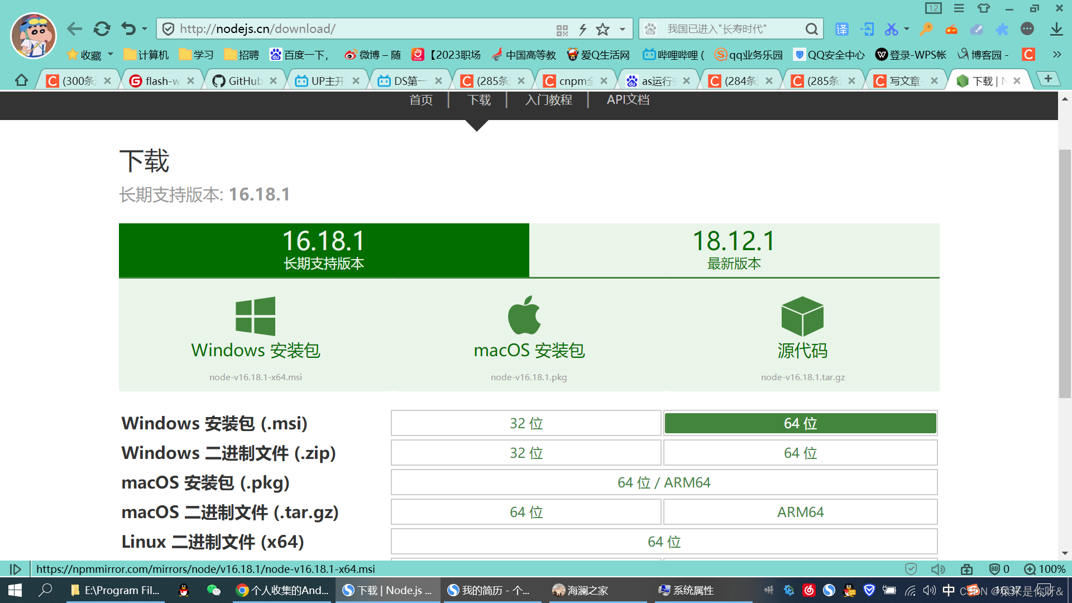Open the 收藏 favorites menu
The height and width of the screenshot is (603, 1072).
pyautogui.click(x=89, y=55)
